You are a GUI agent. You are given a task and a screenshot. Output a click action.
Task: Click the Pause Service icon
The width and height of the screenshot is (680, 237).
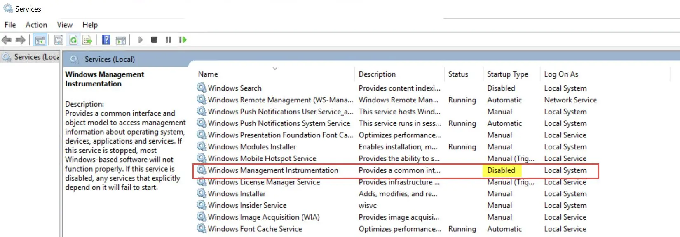pyautogui.click(x=168, y=40)
